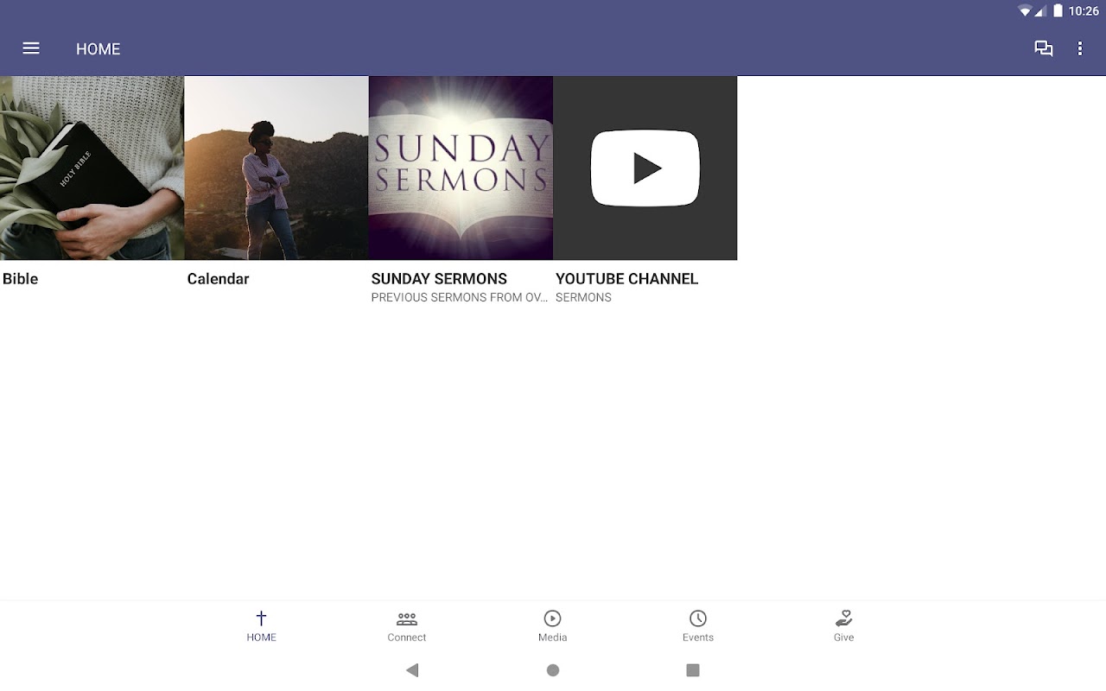The height and width of the screenshot is (691, 1106).
Task: Tap the Calendar title text
Action: tap(218, 278)
